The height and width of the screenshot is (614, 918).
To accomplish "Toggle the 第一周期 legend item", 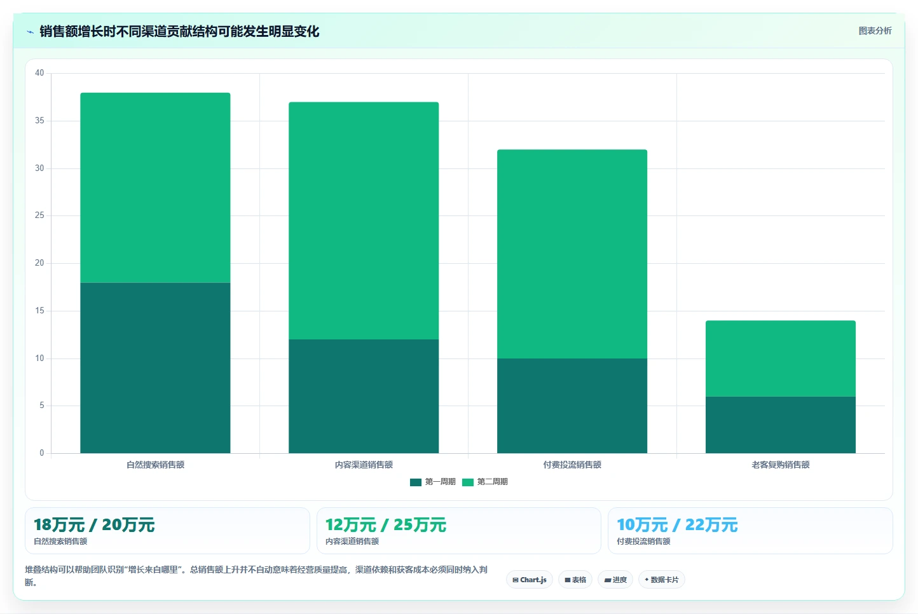I will [433, 482].
